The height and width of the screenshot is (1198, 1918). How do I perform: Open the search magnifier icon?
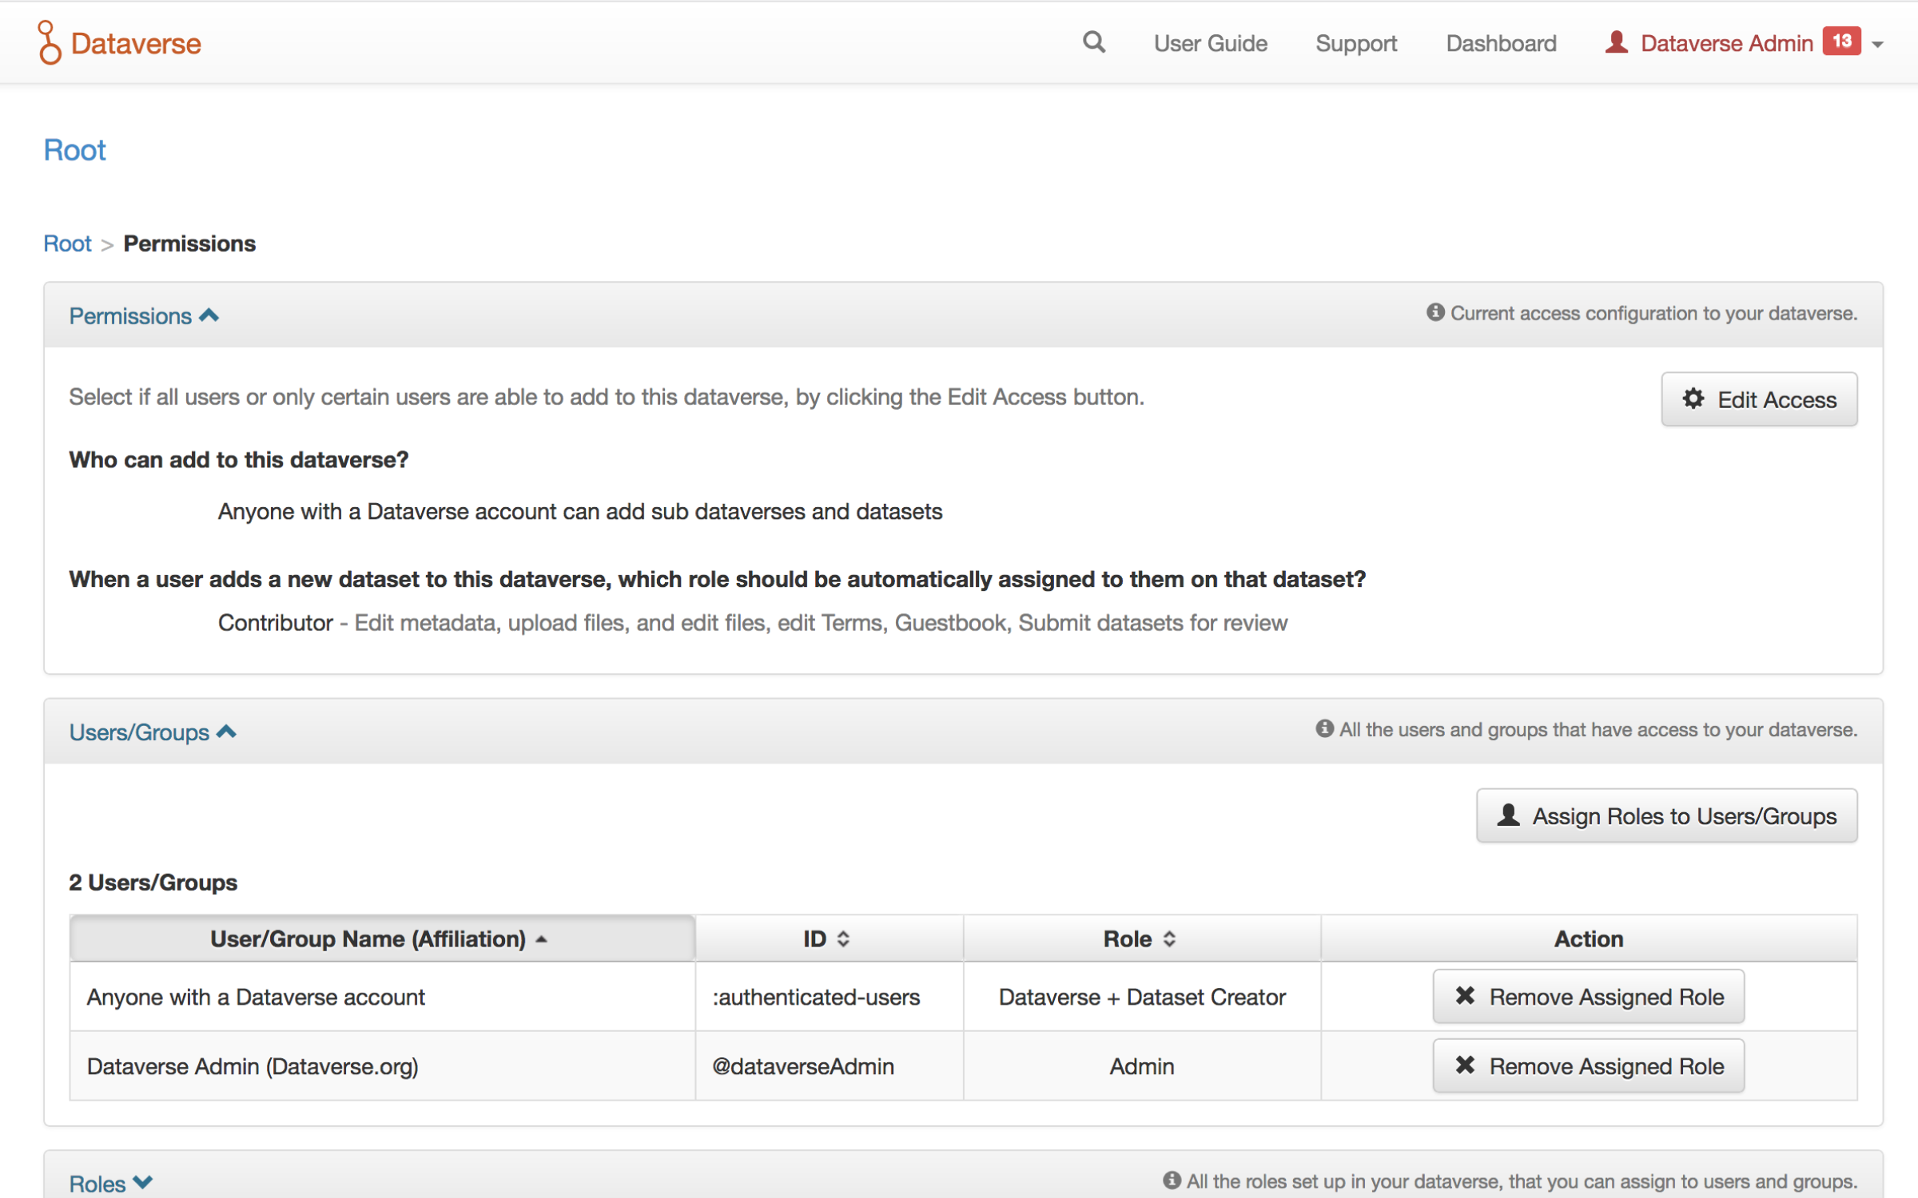tap(1094, 42)
